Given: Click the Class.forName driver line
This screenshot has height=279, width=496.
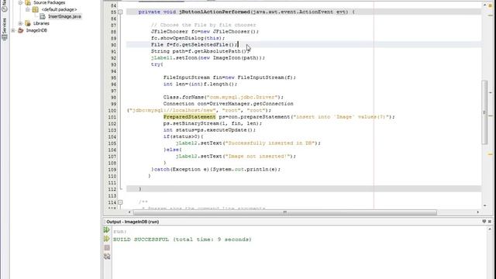Looking at the screenshot, I should click(x=223, y=97).
